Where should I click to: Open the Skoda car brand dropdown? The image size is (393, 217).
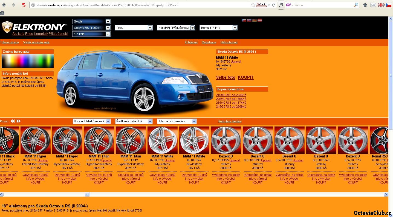(x=91, y=21)
